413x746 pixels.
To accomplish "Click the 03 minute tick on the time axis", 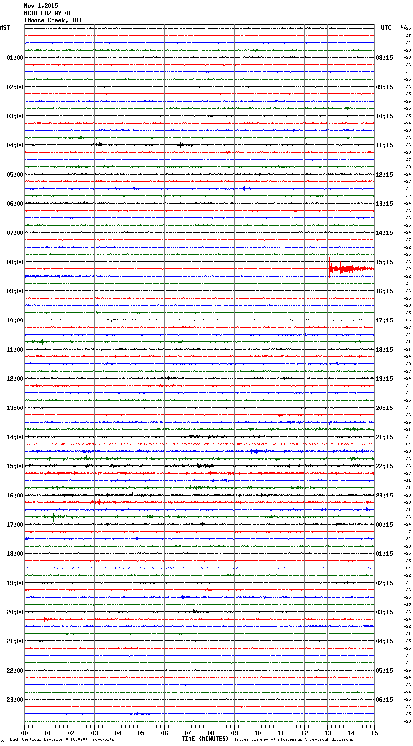I will [94, 733].
